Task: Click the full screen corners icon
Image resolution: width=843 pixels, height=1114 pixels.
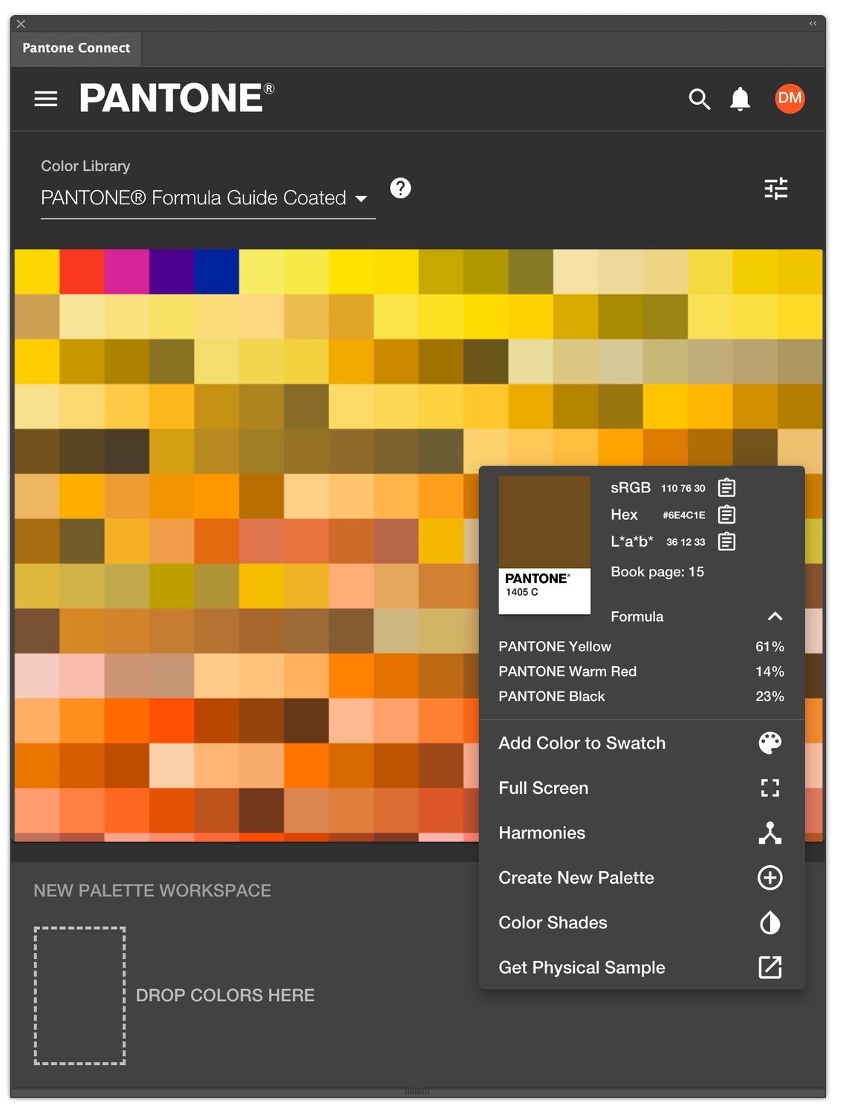Action: point(770,788)
